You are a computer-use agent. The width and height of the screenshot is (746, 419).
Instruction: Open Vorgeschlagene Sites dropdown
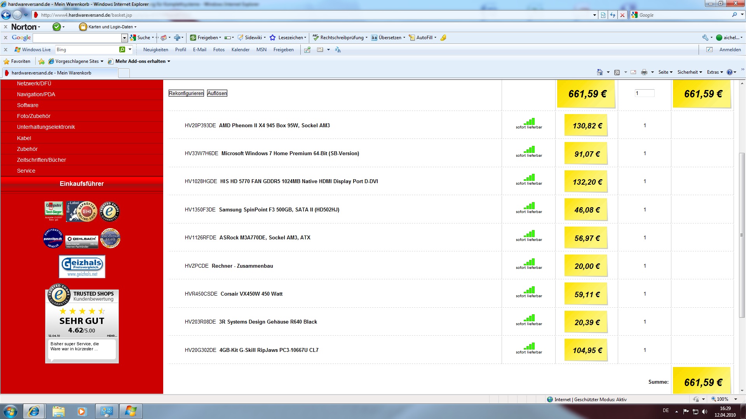tap(76, 61)
